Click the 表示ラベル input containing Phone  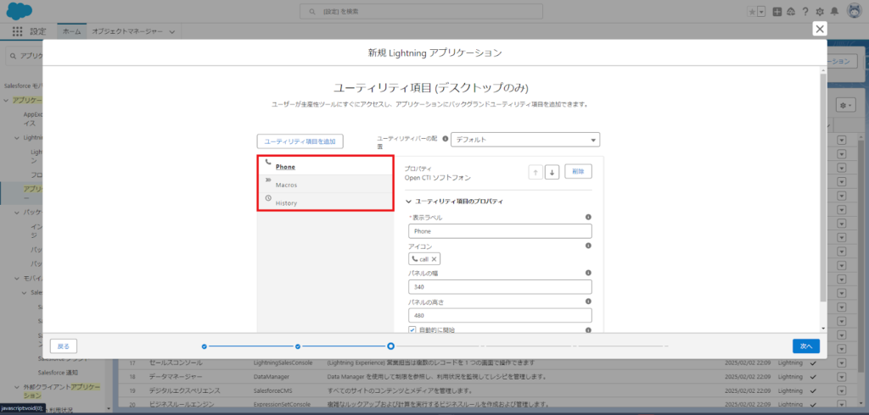pos(500,231)
